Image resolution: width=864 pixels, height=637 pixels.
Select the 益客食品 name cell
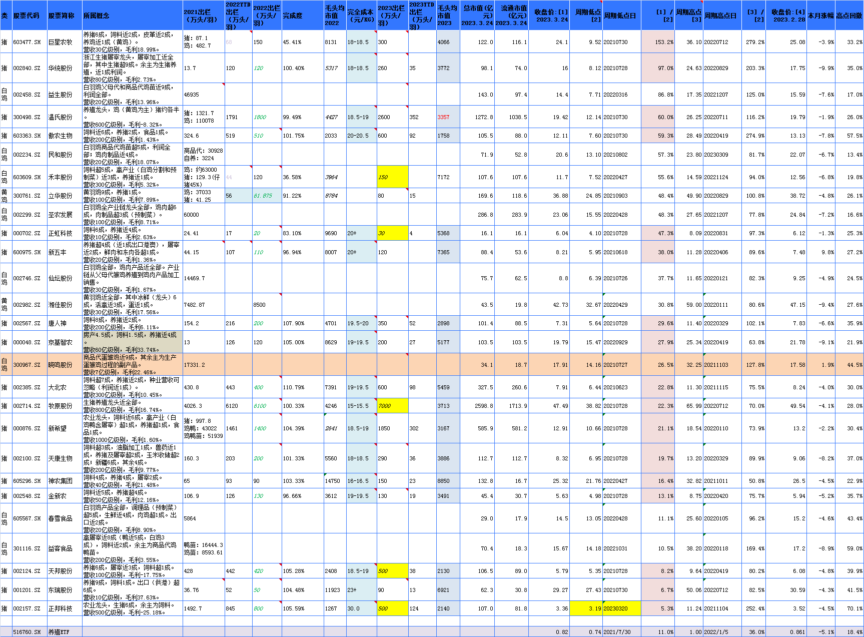pyautogui.click(x=65, y=548)
